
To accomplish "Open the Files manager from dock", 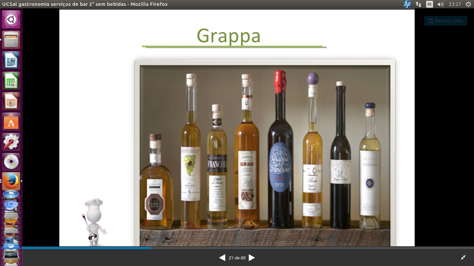I will pyautogui.click(x=11, y=40).
